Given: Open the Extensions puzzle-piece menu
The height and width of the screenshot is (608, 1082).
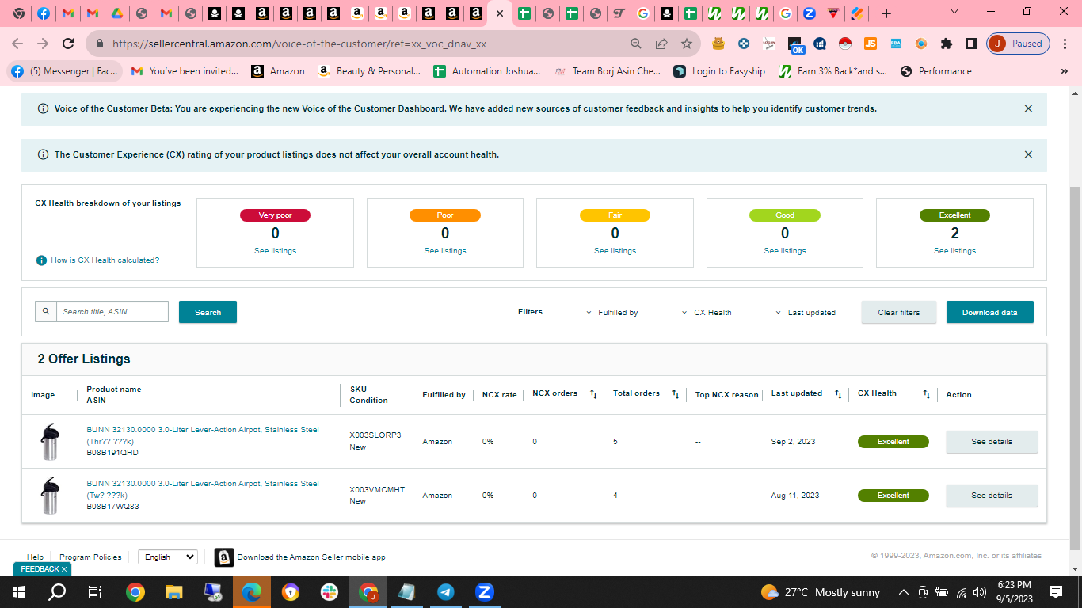Looking at the screenshot, I should (947, 44).
